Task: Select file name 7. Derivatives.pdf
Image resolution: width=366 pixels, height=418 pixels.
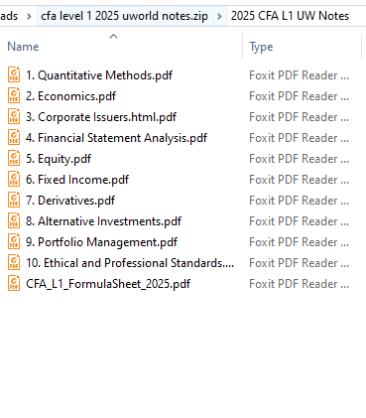Action: [70, 201]
